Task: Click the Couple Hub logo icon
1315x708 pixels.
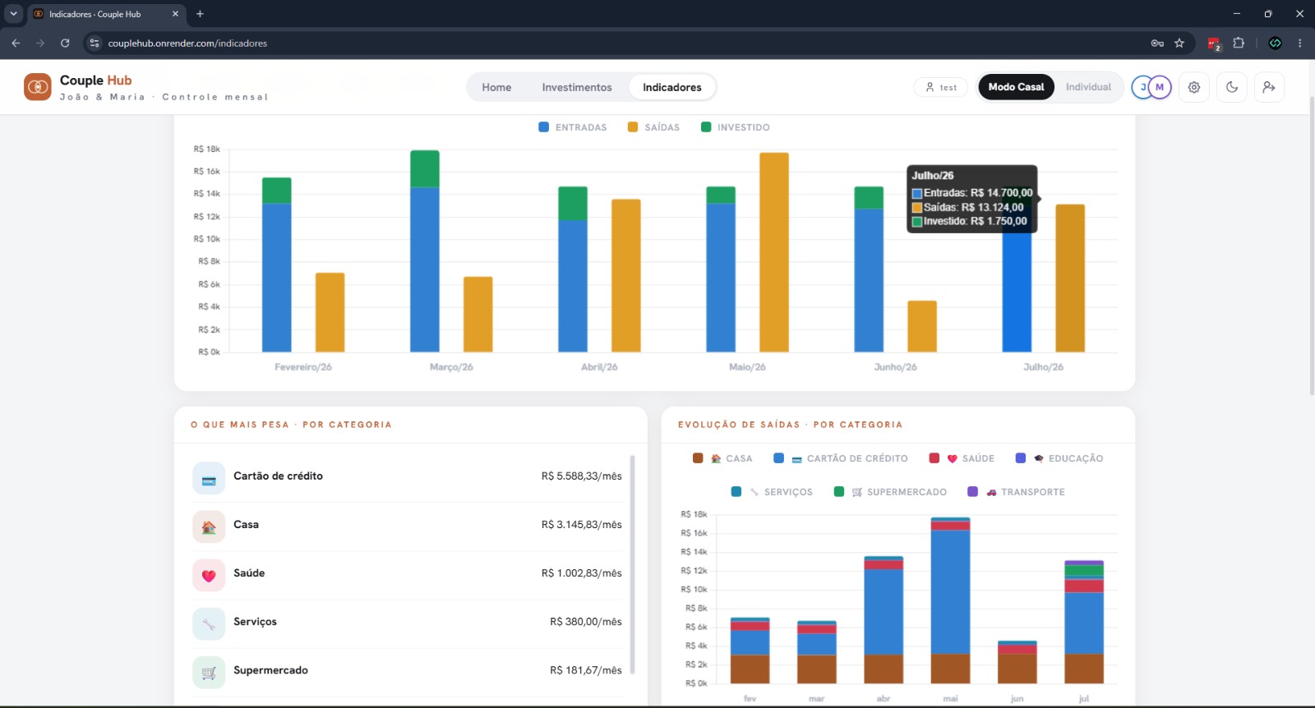Action: [38, 86]
